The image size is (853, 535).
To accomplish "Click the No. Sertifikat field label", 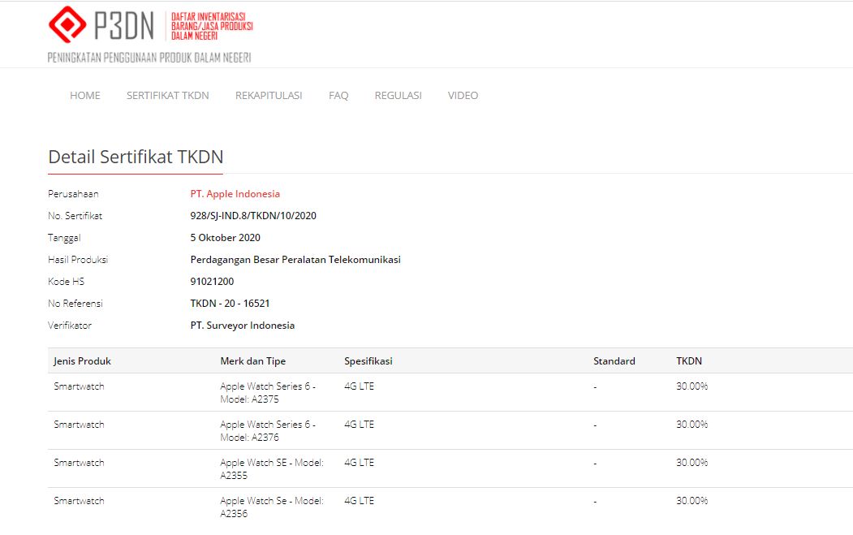I will tap(75, 215).
